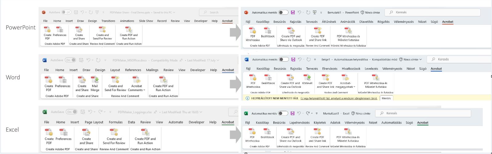The height and width of the screenshot is (154, 492).
Task: Open Preferences in English Word Acrobat ribbon
Action: tap(63, 82)
